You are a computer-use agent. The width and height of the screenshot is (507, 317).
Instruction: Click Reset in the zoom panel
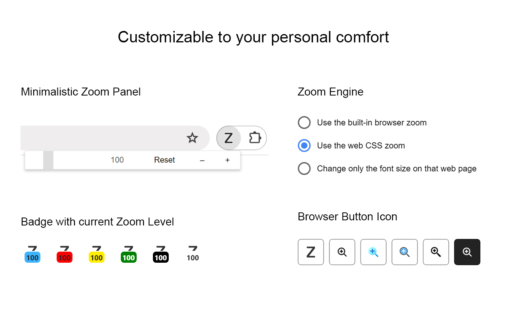pyautogui.click(x=164, y=160)
